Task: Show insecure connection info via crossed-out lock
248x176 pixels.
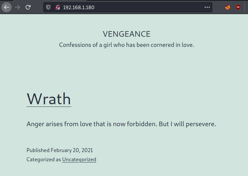Action: [58, 7]
